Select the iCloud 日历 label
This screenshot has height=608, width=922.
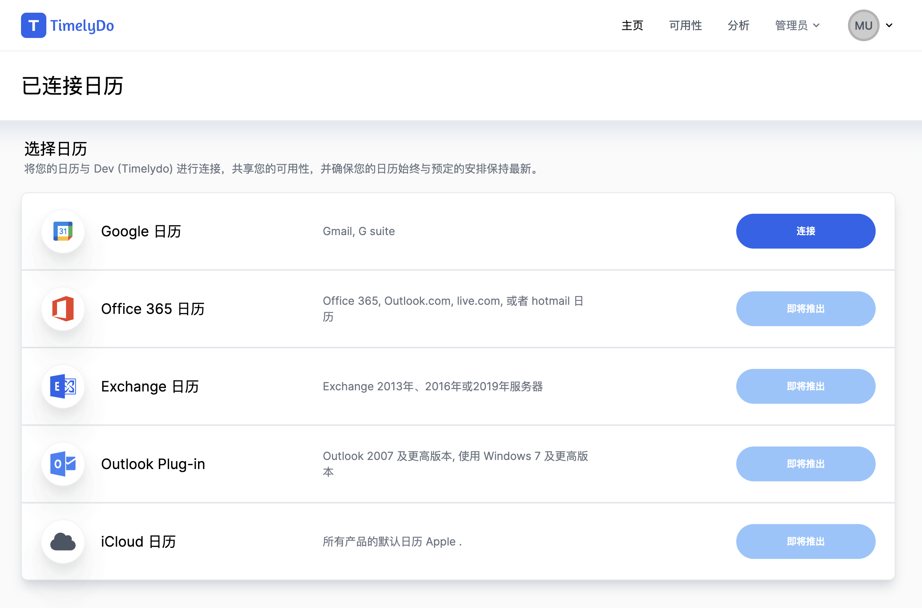pyautogui.click(x=138, y=541)
